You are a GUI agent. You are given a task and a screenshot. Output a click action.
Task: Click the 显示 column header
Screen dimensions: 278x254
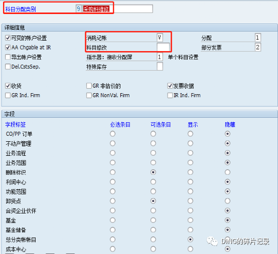click(x=193, y=124)
